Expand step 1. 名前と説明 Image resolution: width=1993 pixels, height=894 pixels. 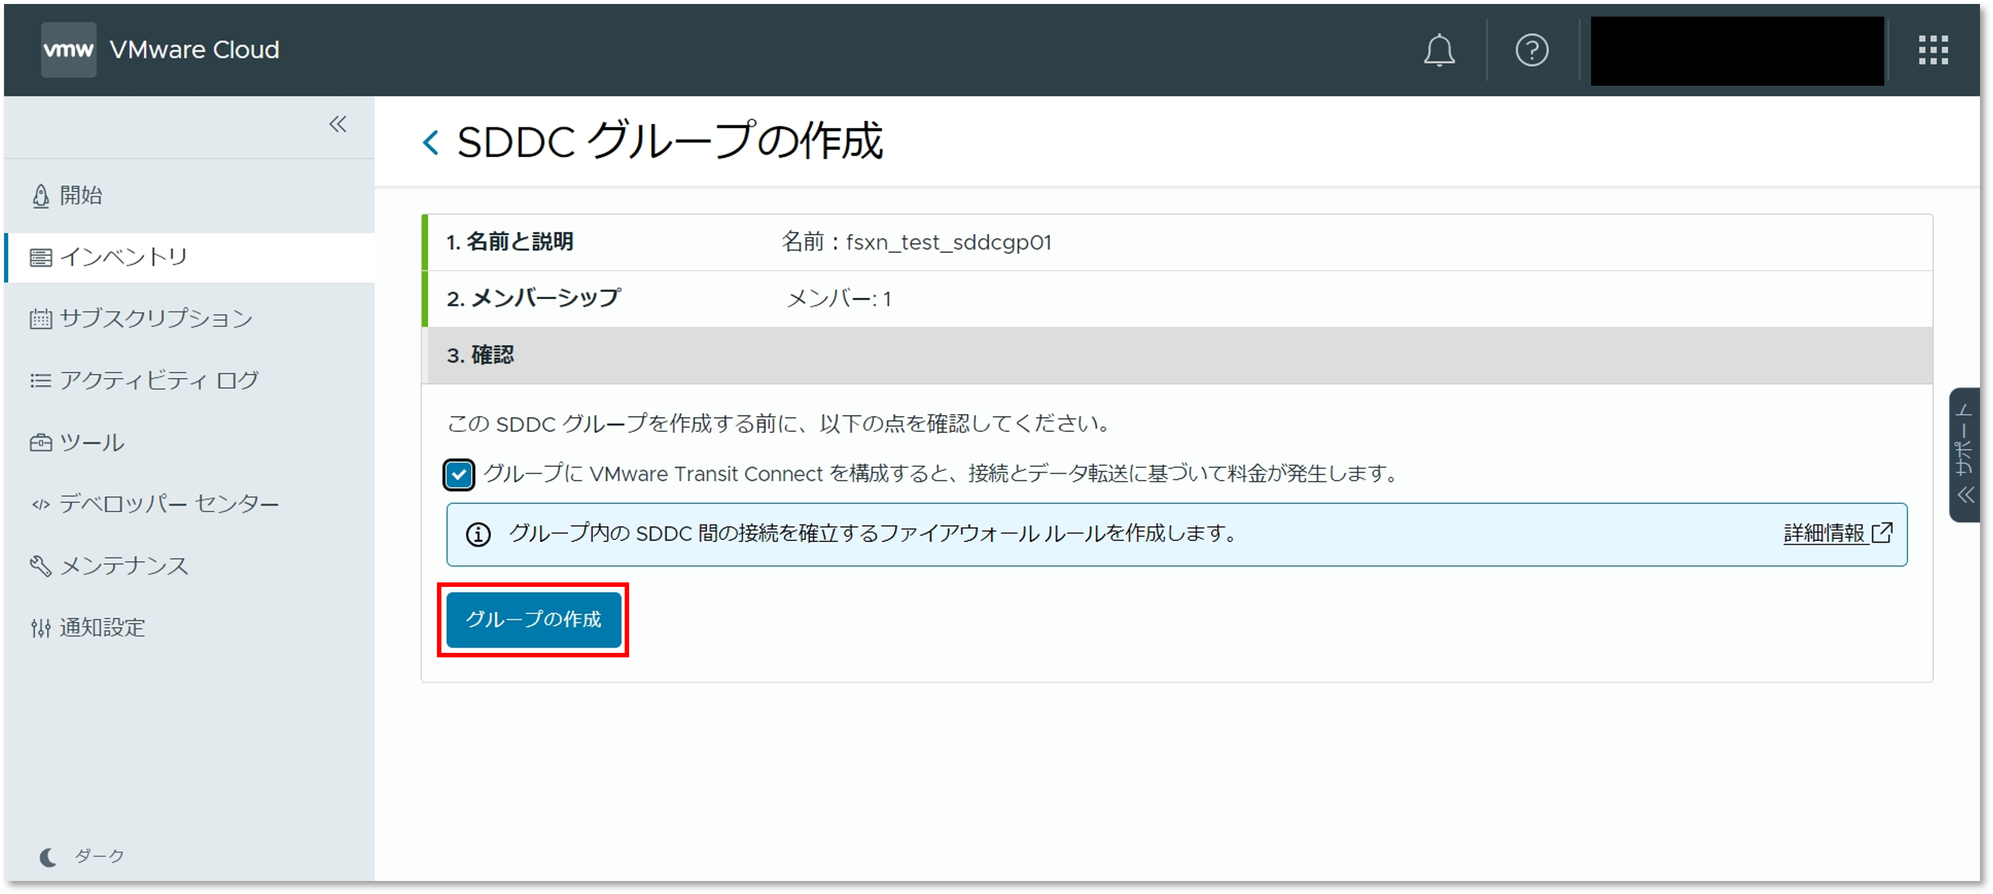tap(1177, 242)
